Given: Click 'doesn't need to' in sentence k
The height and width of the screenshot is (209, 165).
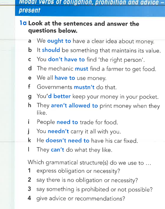Looking at the screenshot, I should (x=68, y=141).
